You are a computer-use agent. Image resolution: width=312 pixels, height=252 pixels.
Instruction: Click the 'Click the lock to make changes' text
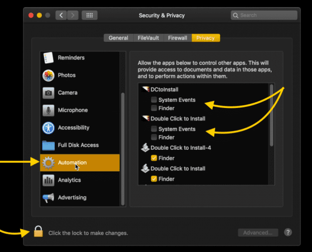(88, 233)
